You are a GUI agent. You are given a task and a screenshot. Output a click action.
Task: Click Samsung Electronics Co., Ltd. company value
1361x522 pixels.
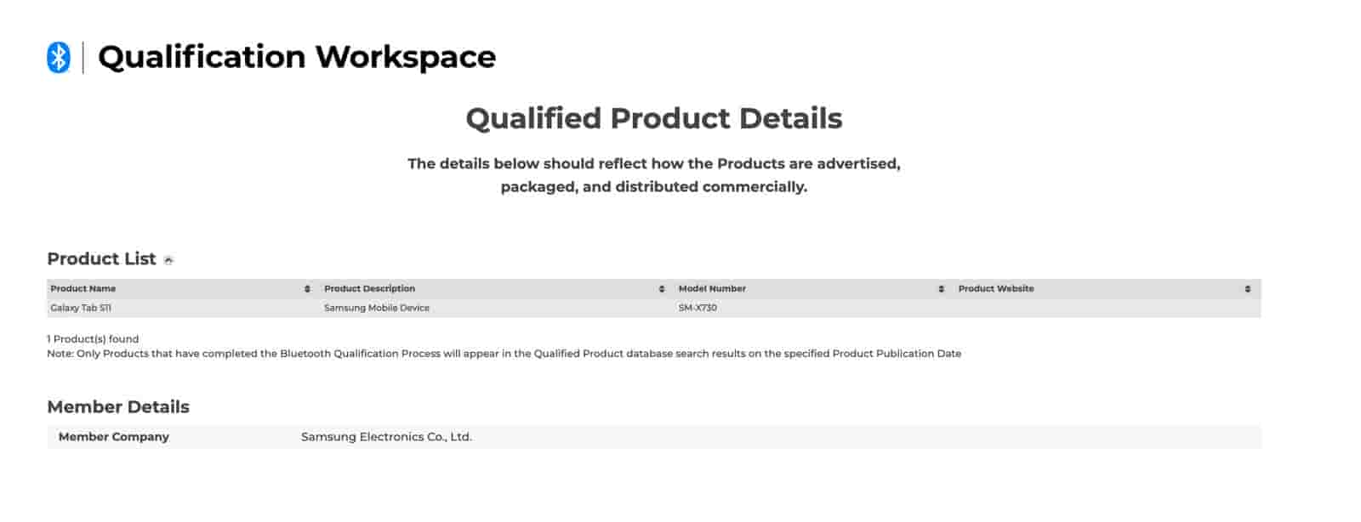click(386, 437)
